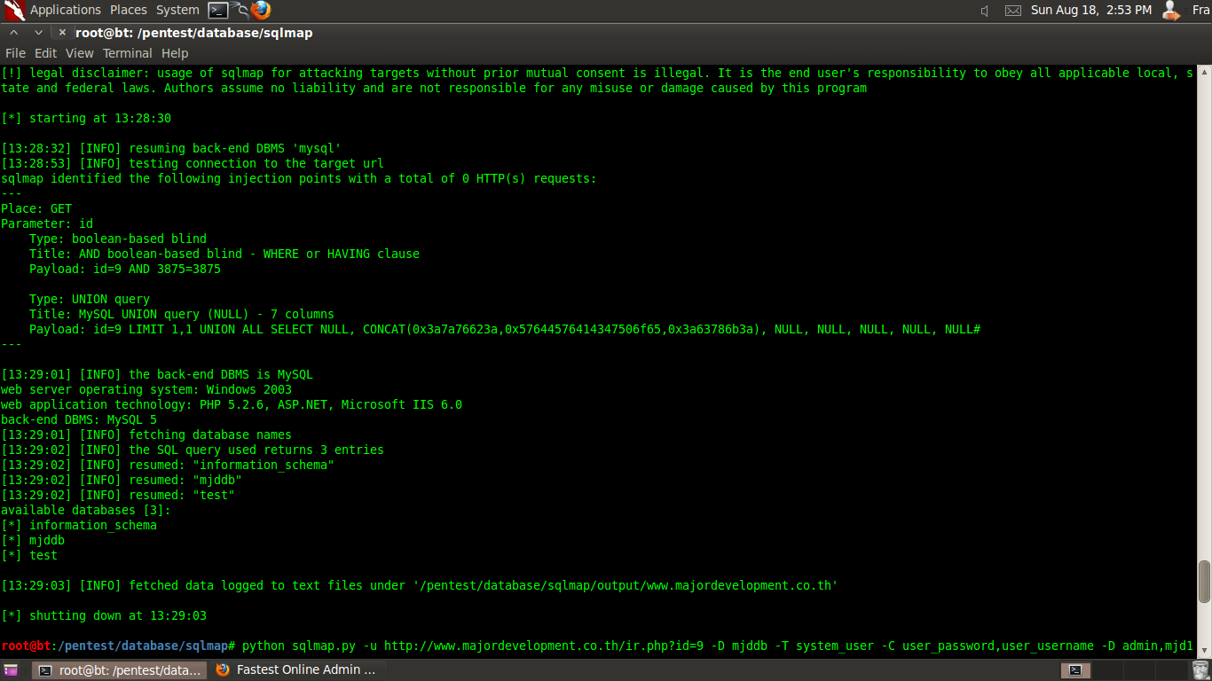Open the user switcher icon
1212x681 pixels.
click(x=1171, y=10)
